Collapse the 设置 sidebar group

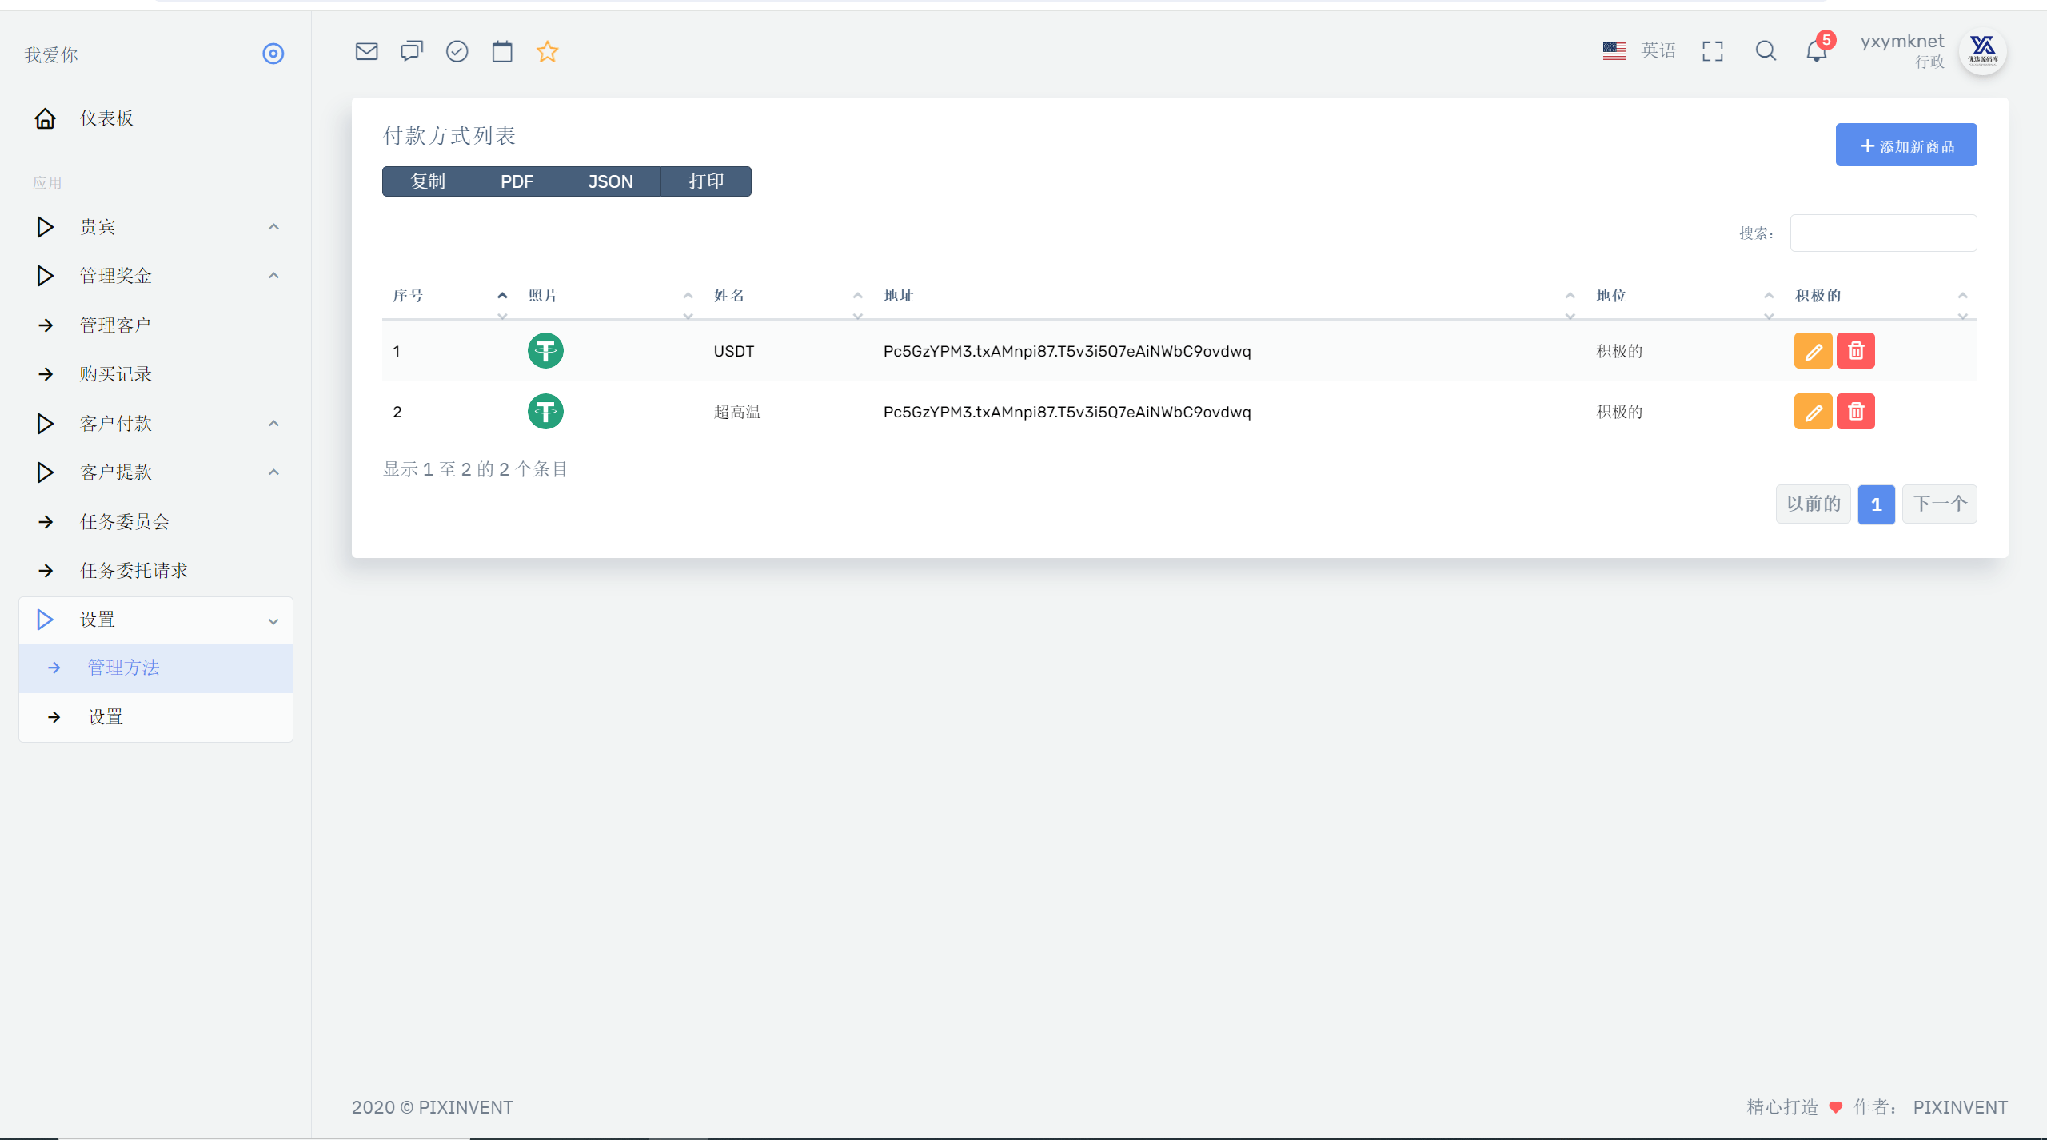click(x=156, y=620)
